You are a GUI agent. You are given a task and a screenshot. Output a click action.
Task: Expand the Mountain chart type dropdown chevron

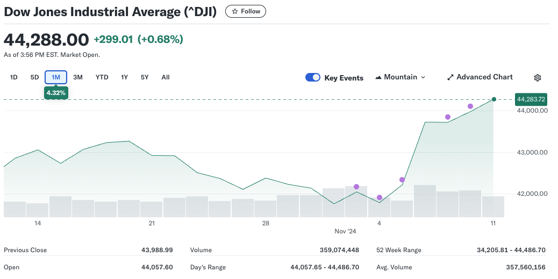pos(423,77)
